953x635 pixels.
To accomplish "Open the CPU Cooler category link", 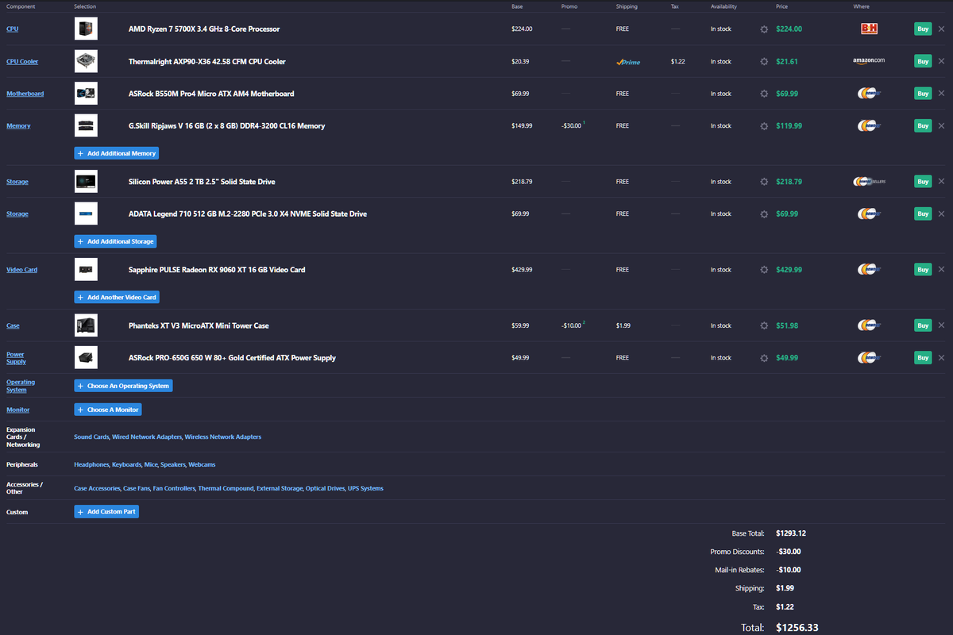I will pyautogui.click(x=22, y=61).
